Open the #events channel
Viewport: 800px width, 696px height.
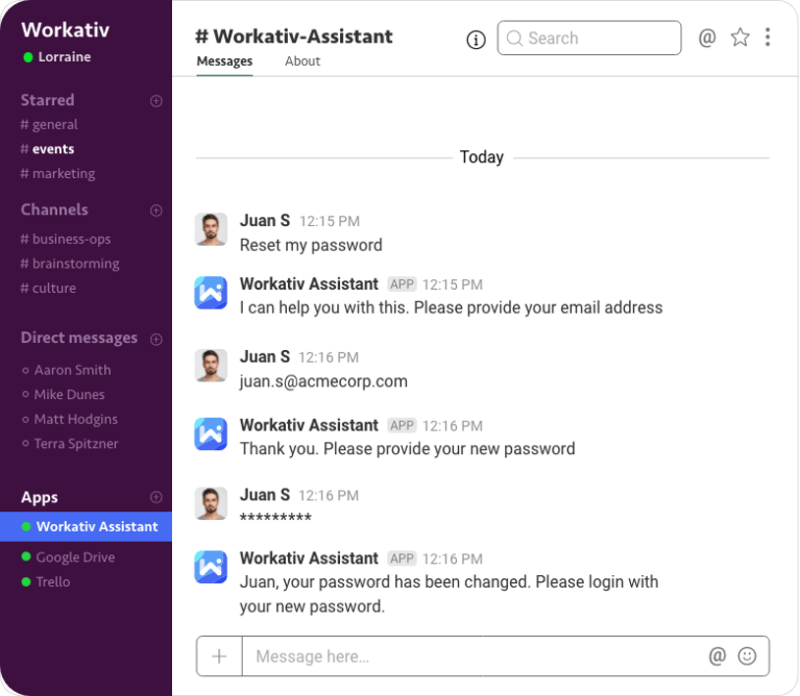coord(47,149)
